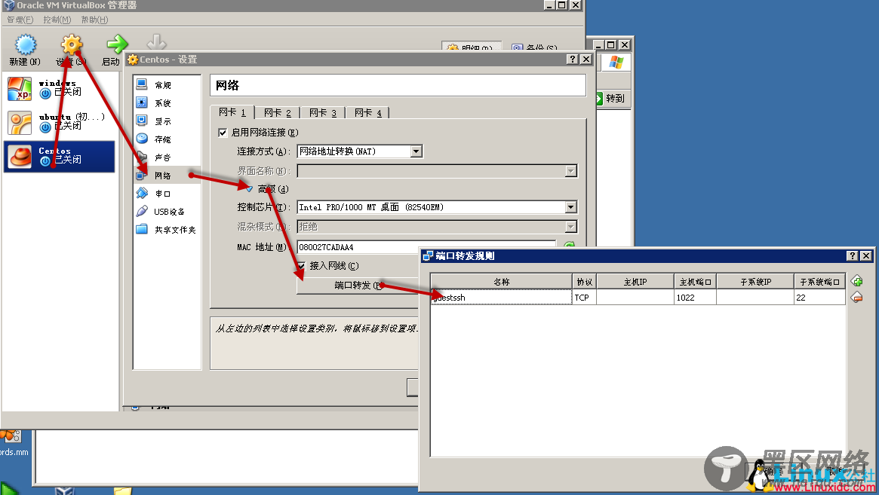
Task: Open the USB设备 settings category
Action: (167, 212)
